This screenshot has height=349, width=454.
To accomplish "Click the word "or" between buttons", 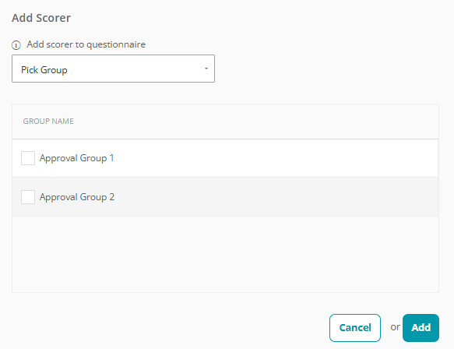I will coord(396,327).
